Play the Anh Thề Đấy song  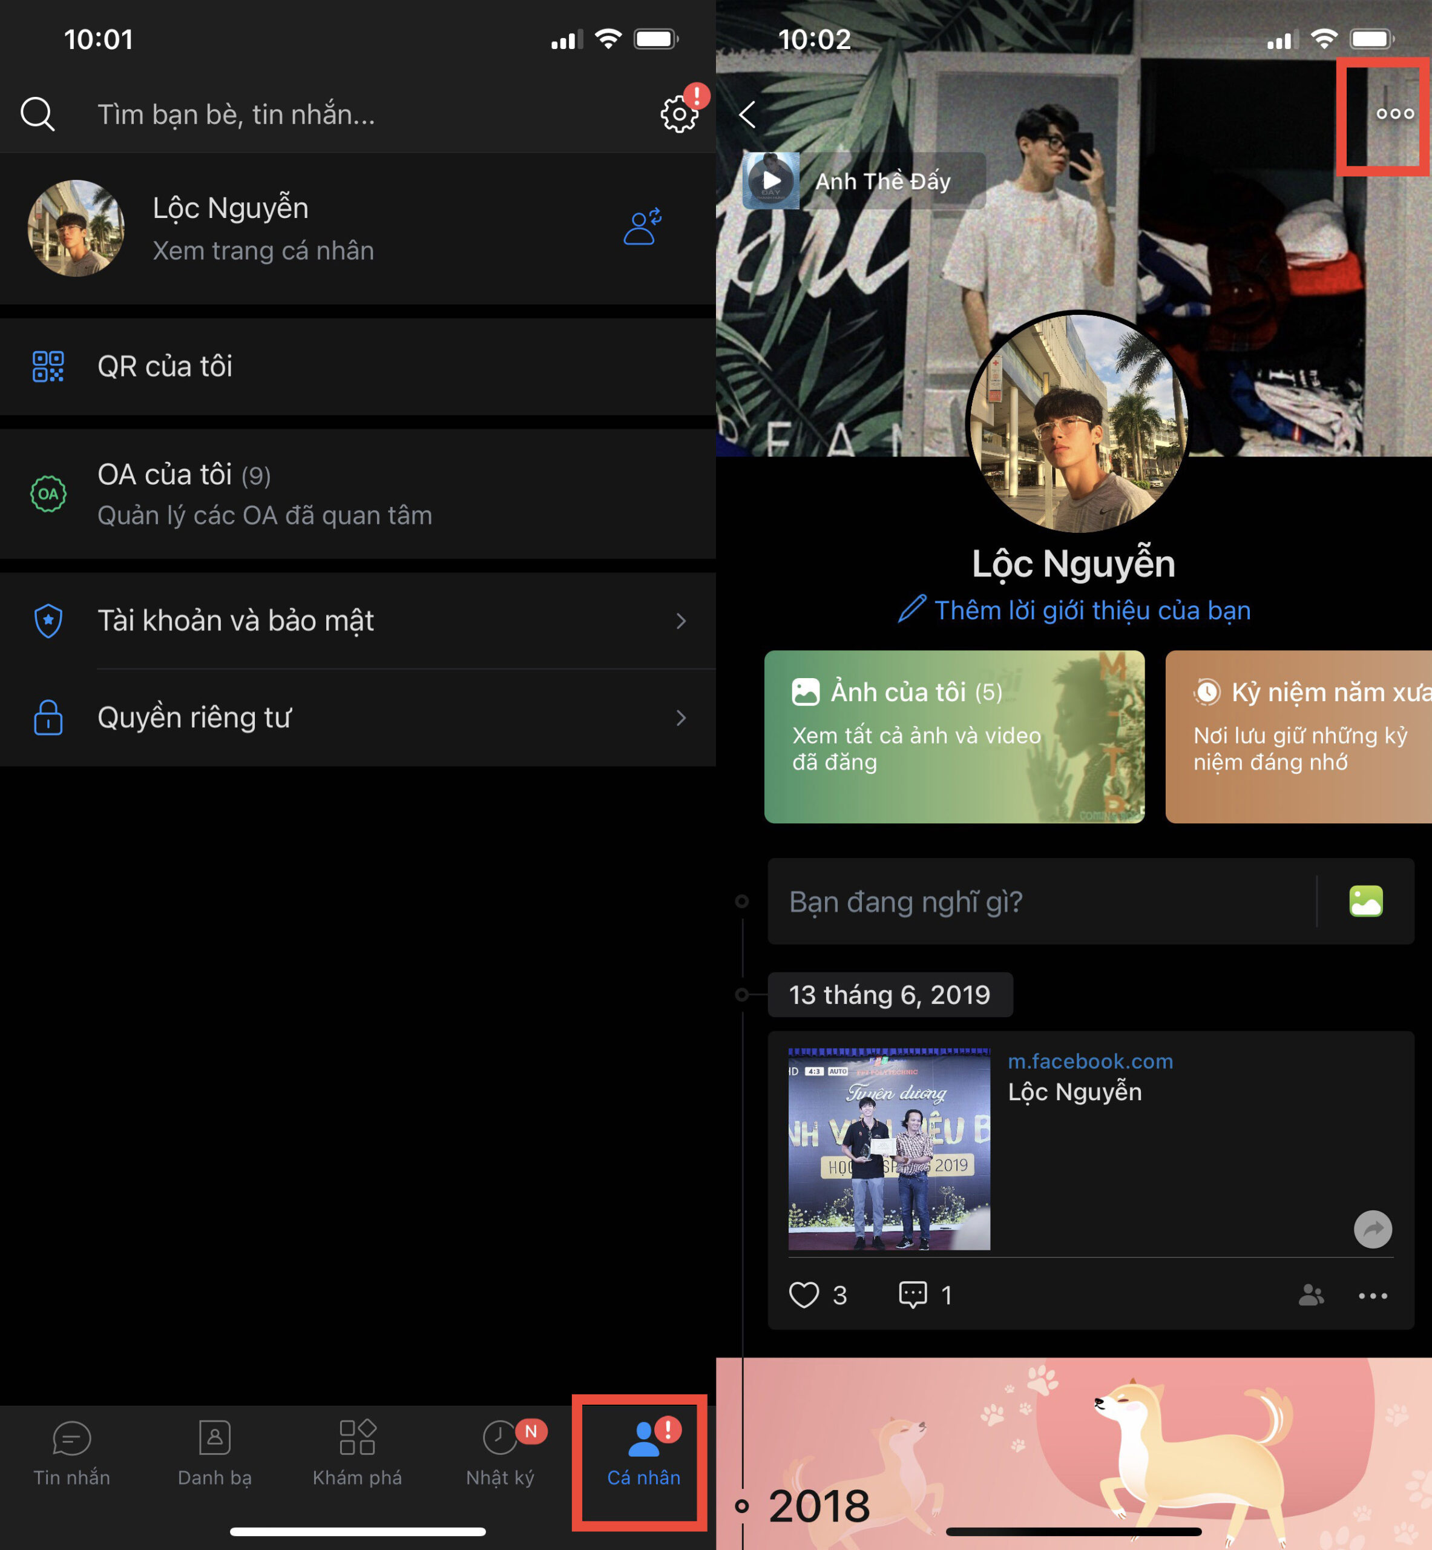pyautogui.click(x=772, y=180)
